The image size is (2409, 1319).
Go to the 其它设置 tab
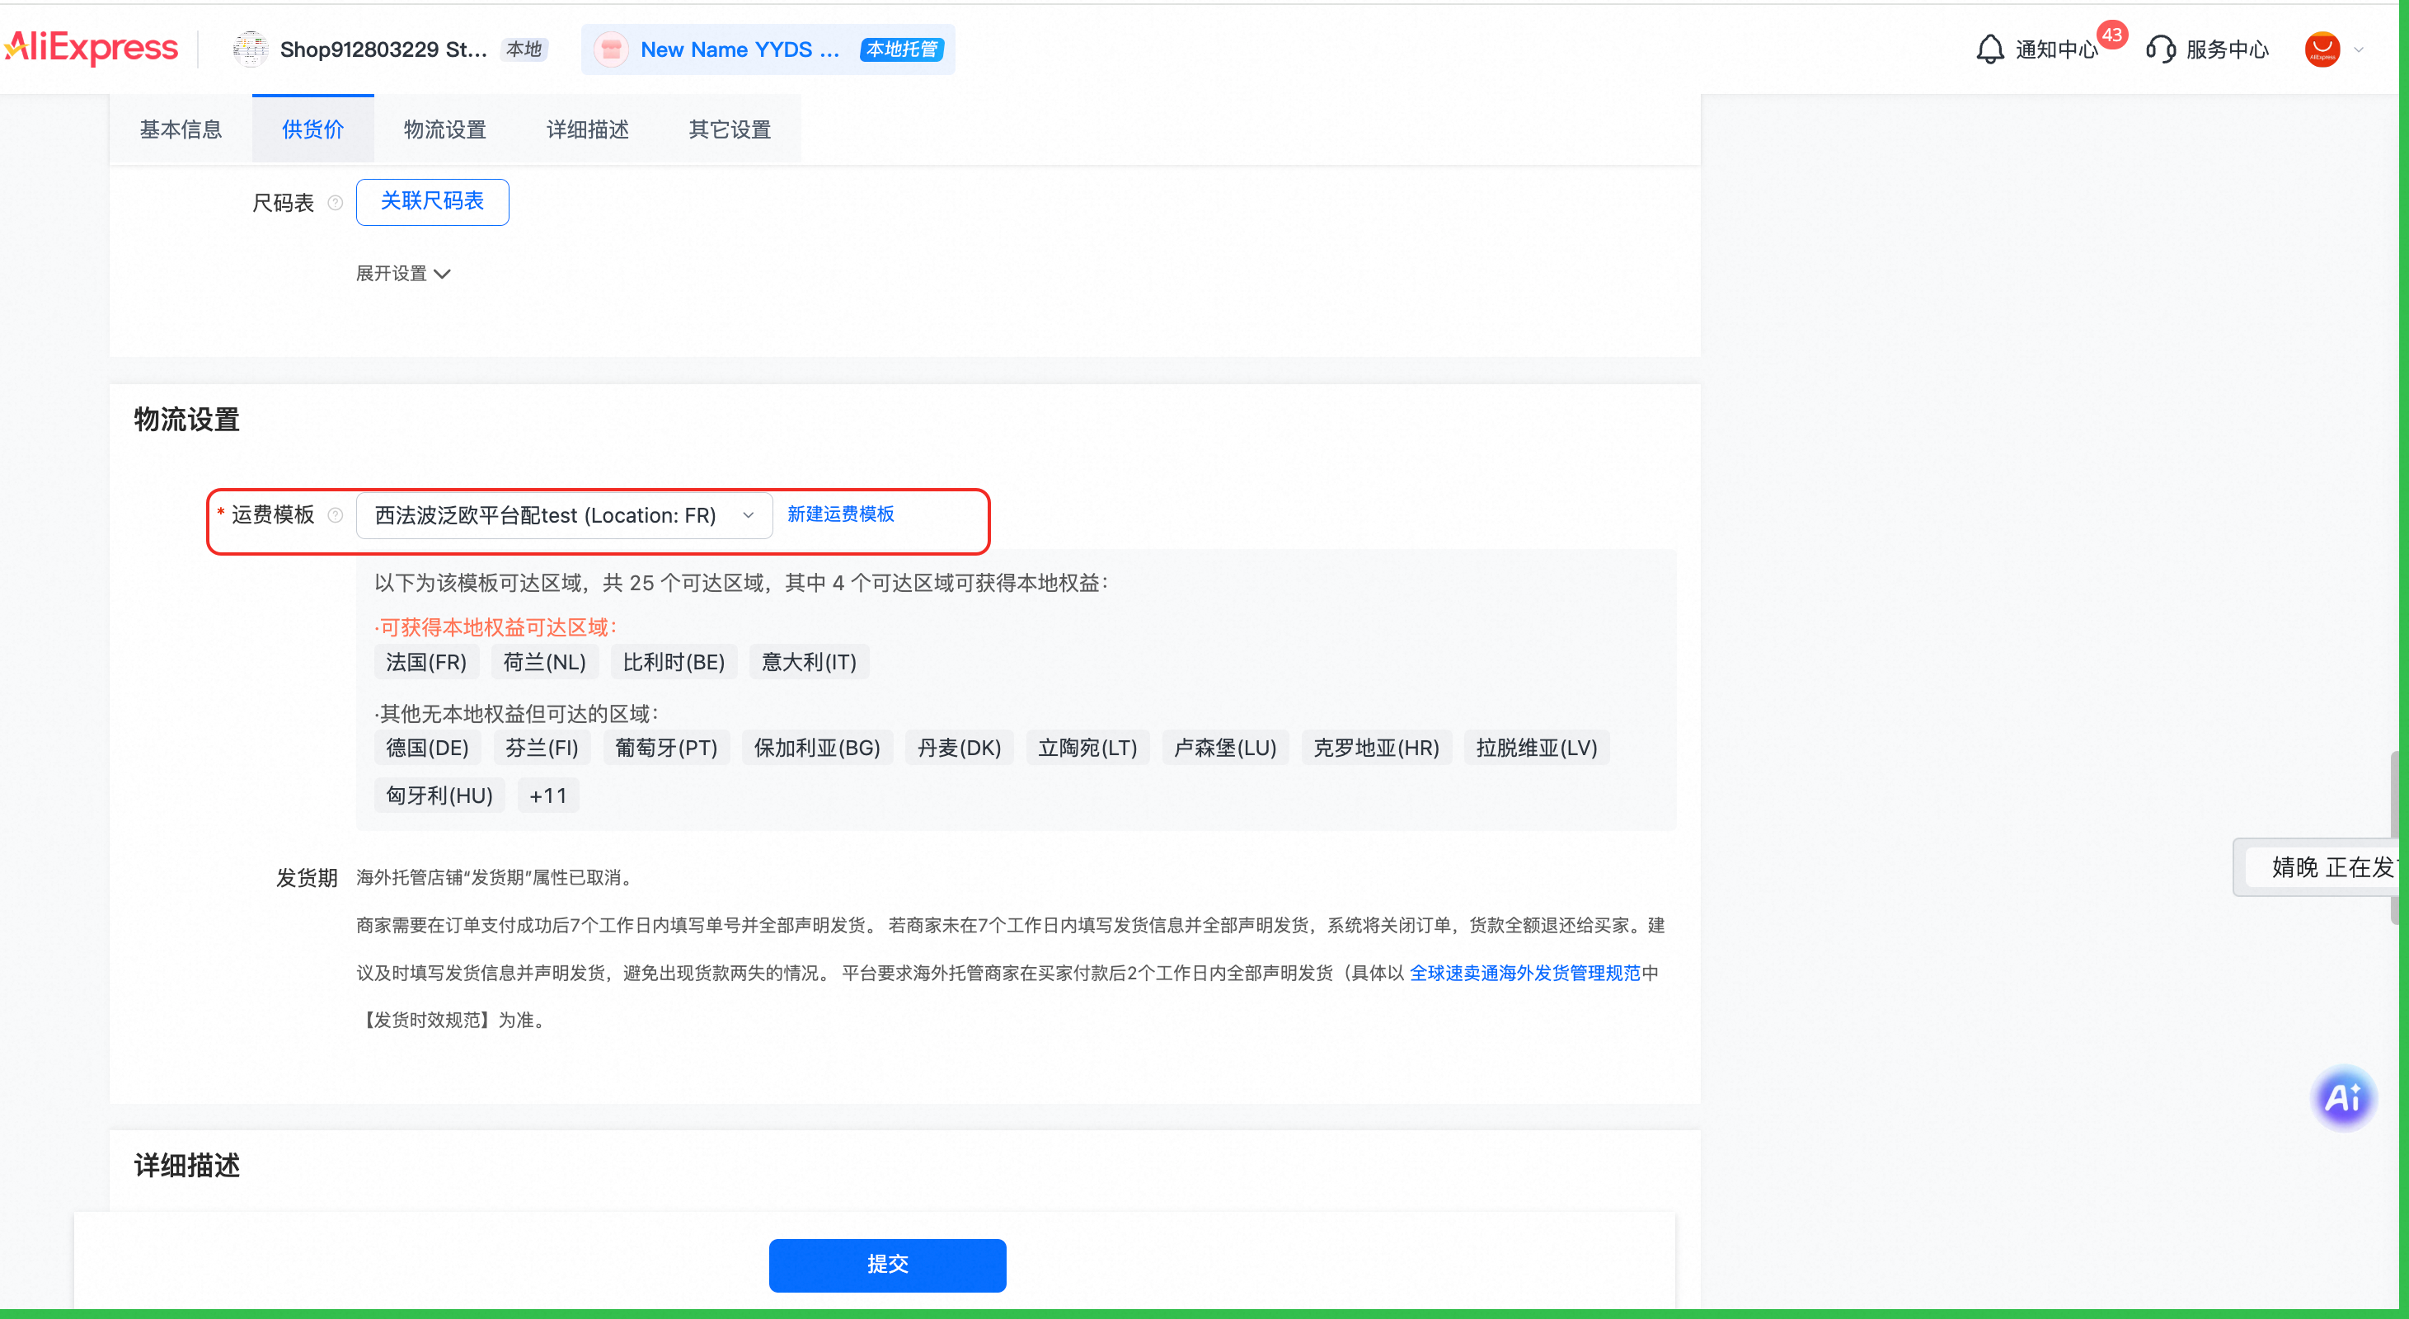tap(730, 129)
